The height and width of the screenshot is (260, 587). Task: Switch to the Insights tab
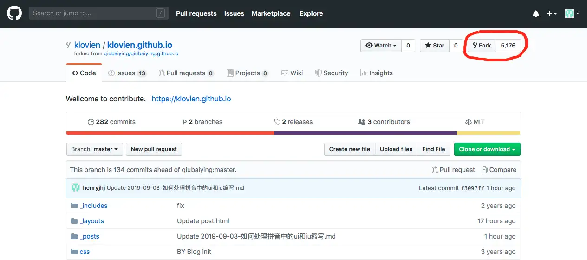[377, 73]
